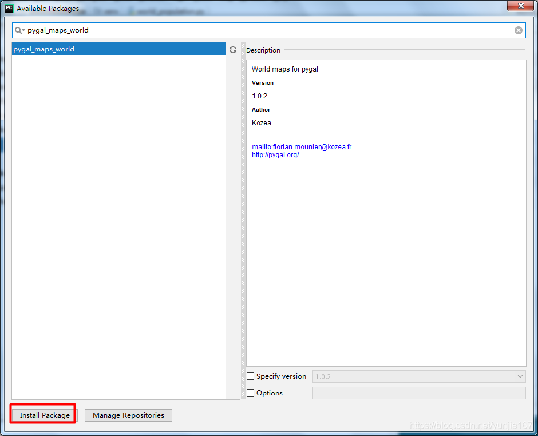The height and width of the screenshot is (436, 538).
Task: Enable the Specify version checkbox
Action: (x=251, y=376)
